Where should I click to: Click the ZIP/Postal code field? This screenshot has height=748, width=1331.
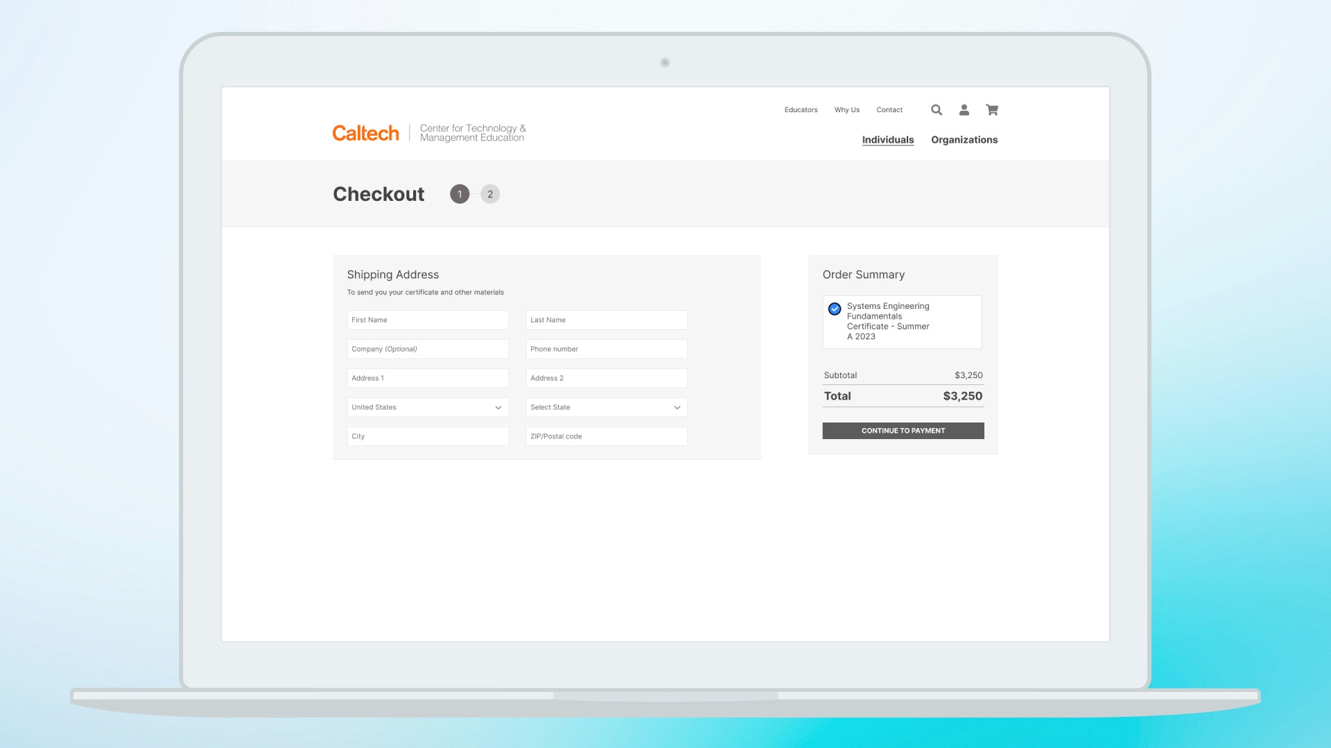point(606,436)
